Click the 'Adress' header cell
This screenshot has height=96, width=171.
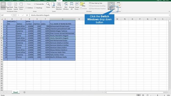pos(21,23)
